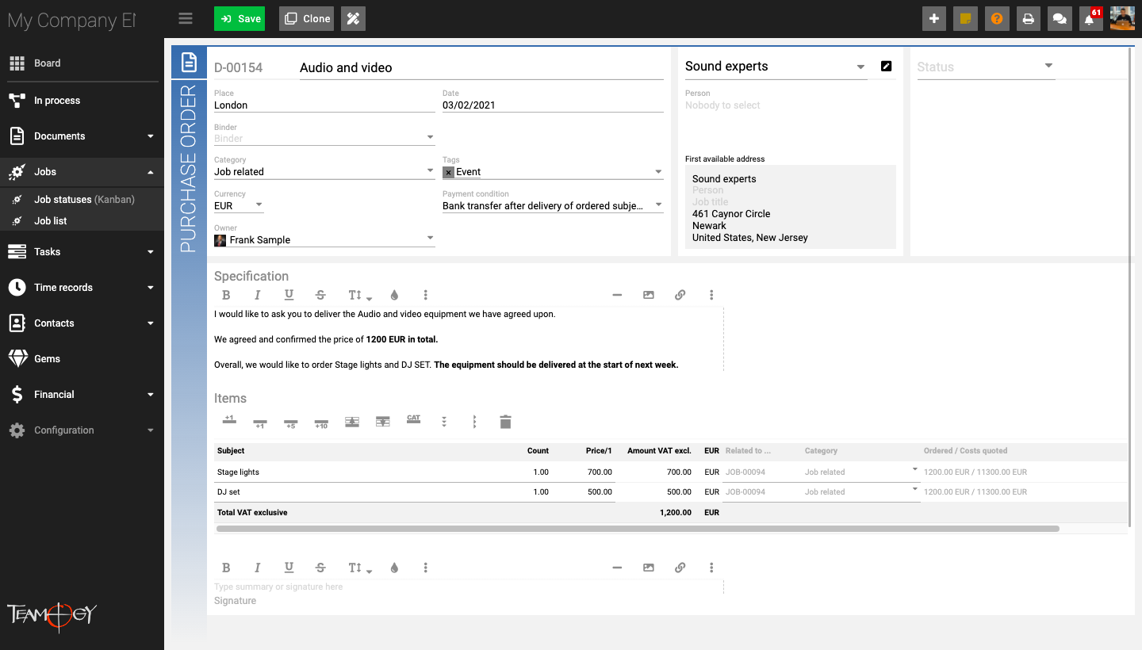Open the Category dropdown showing Job related
Image resolution: width=1142 pixels, height=650 pixels.
pos(324,171)
